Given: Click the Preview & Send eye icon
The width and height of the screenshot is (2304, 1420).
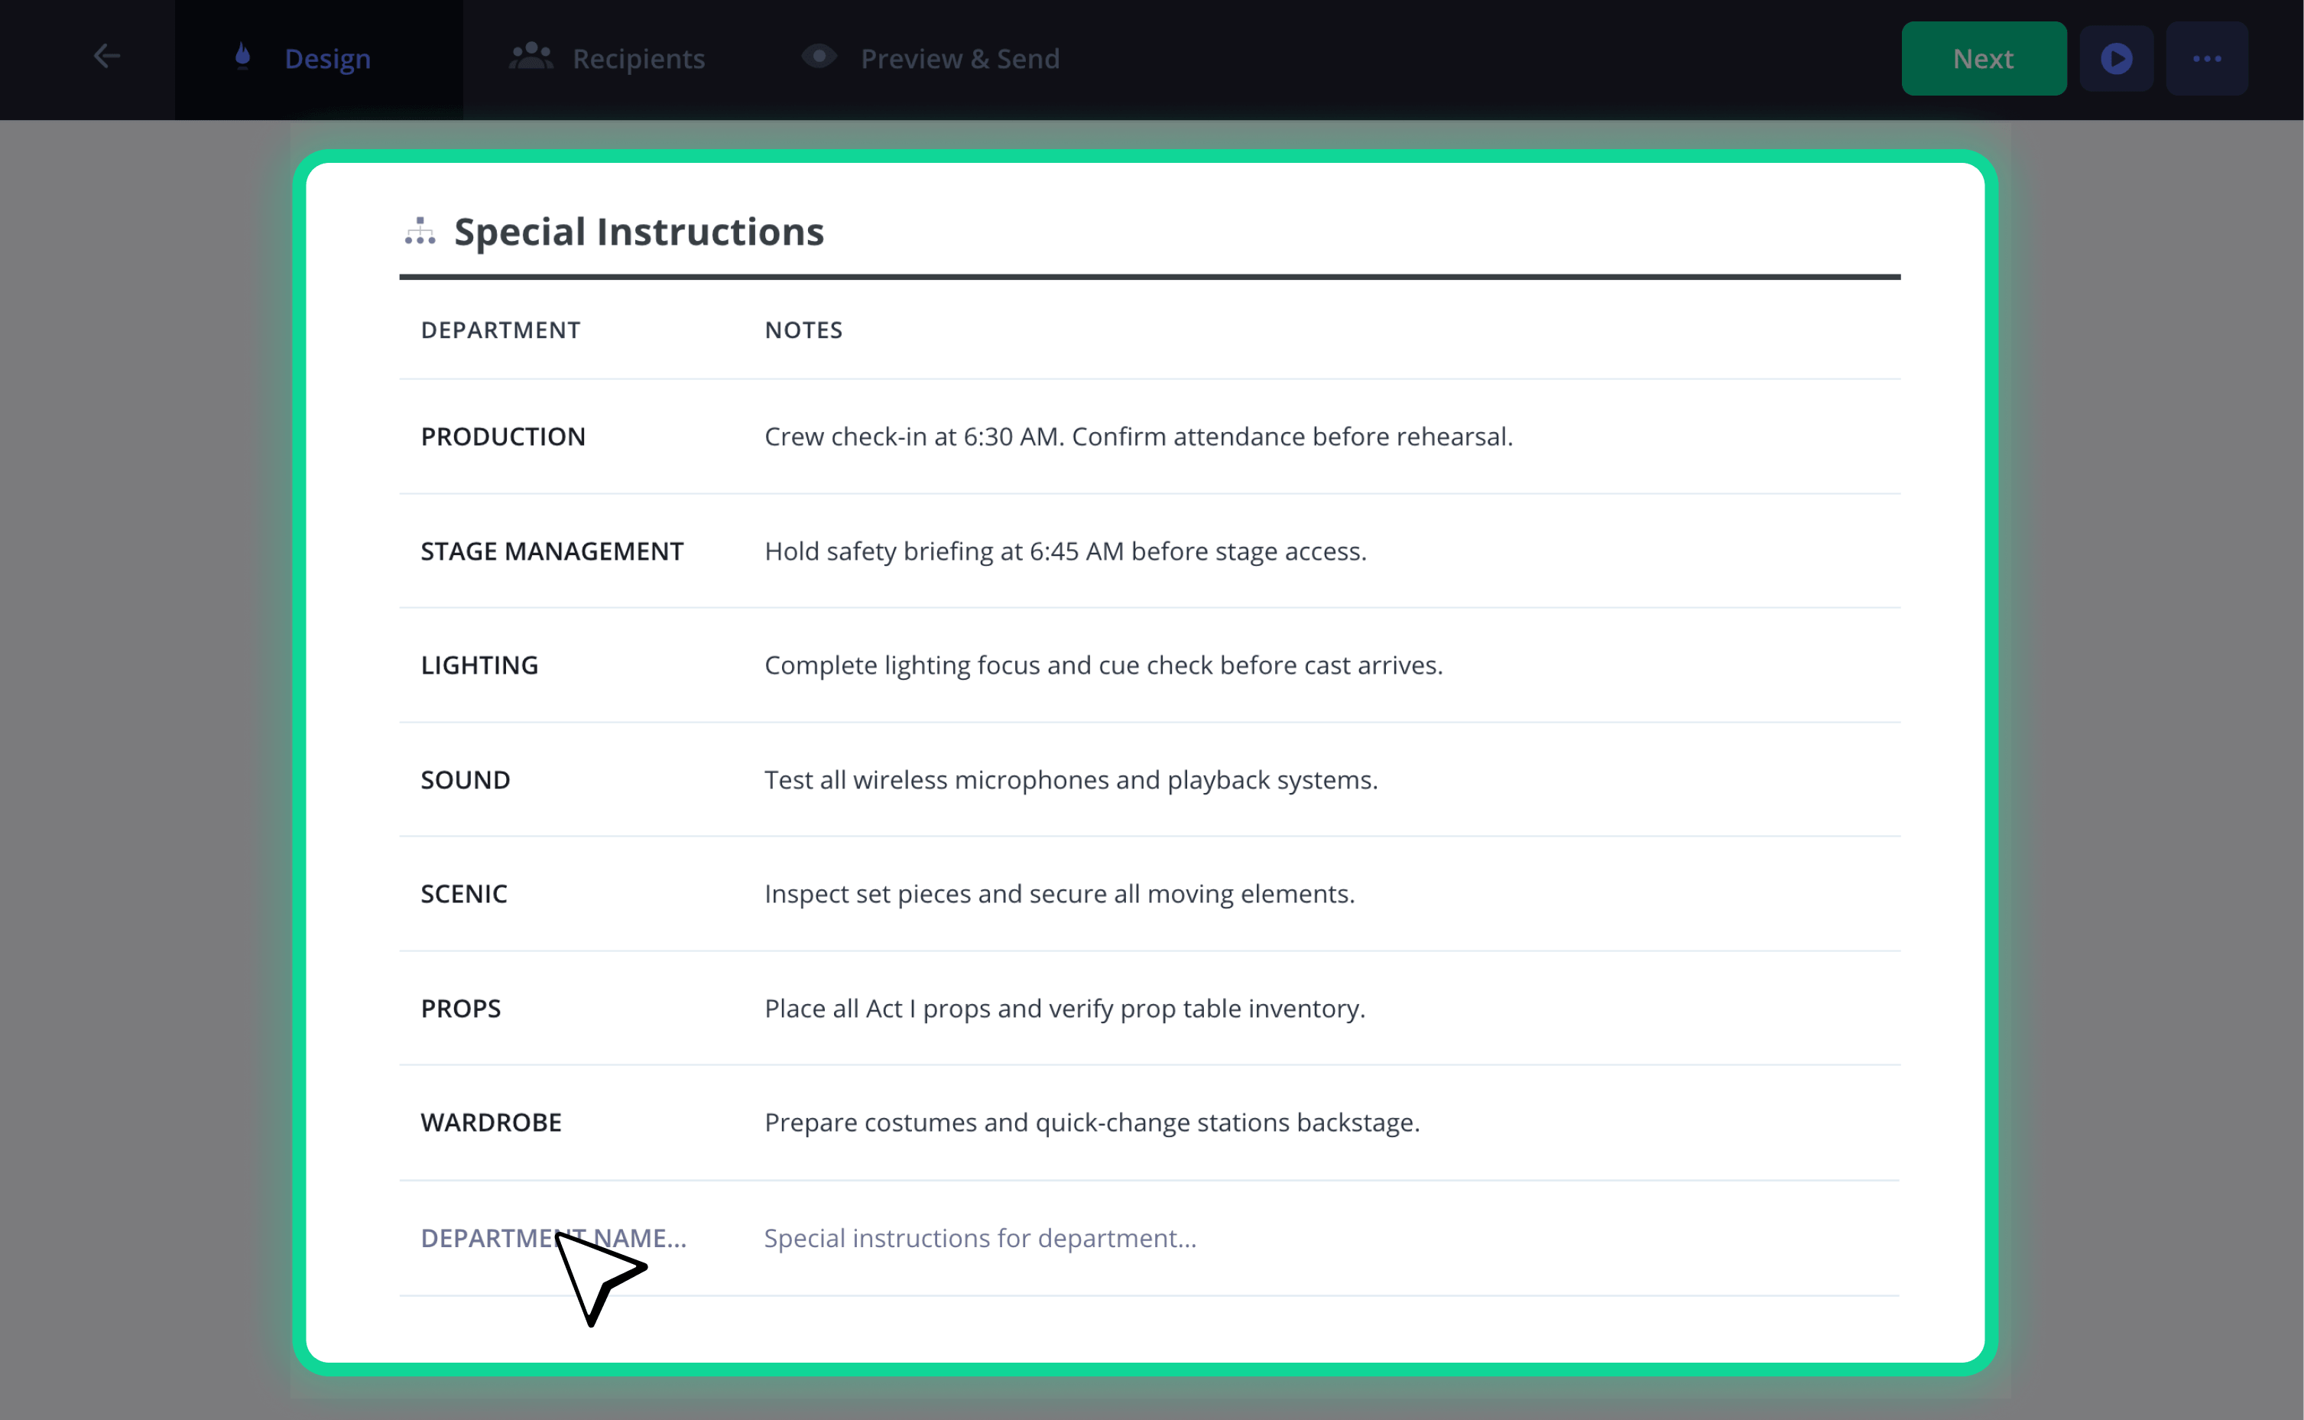Looking at the screenshot, I should coord(819,57).
